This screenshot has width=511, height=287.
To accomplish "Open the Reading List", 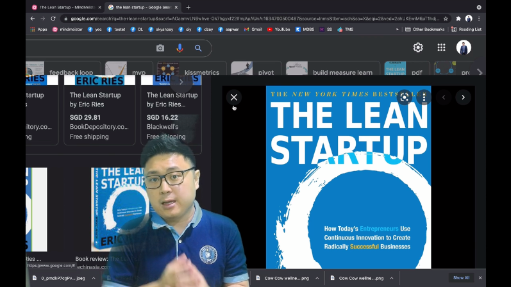I will (466, 29).
